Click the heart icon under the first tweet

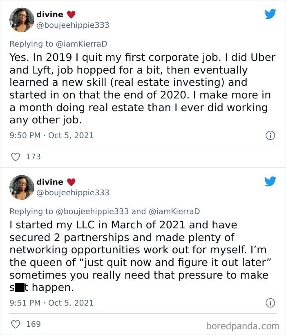click(16, 156)
